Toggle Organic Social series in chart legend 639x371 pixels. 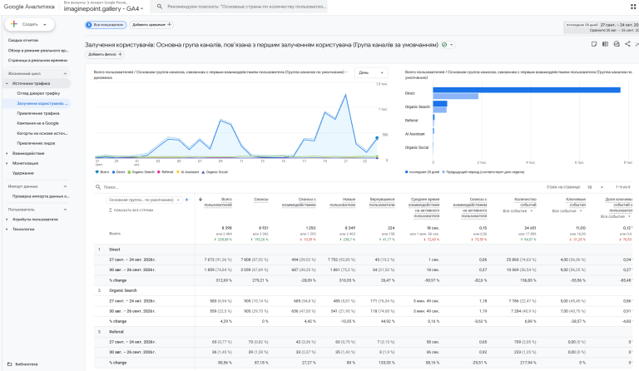click(x=215, y=172)
